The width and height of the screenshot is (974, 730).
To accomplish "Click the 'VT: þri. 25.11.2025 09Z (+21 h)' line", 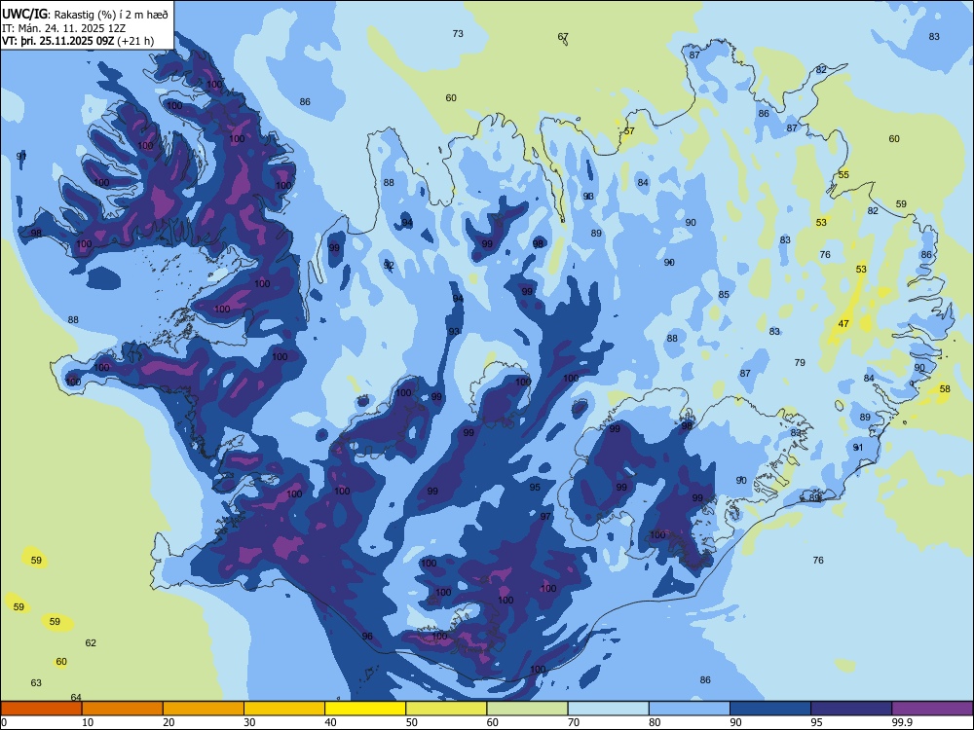I will point(78,41).
